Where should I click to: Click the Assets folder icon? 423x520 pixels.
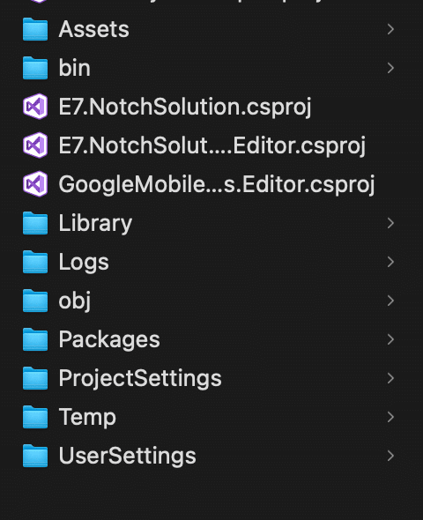[35, 29]
